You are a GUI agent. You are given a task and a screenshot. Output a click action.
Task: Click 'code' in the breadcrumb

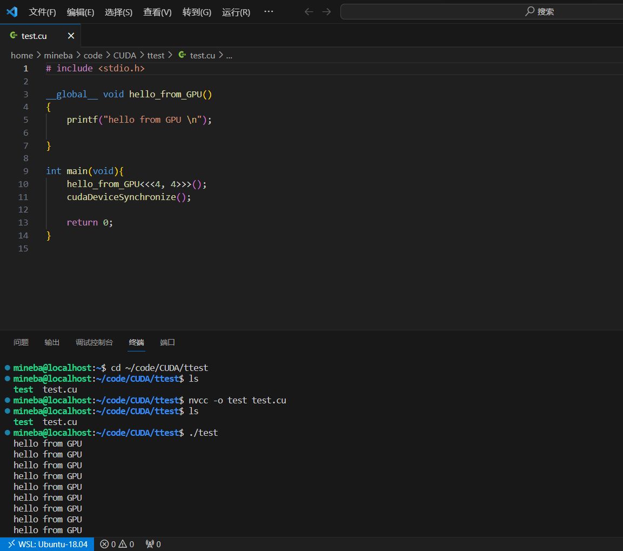tap(93, 55)
